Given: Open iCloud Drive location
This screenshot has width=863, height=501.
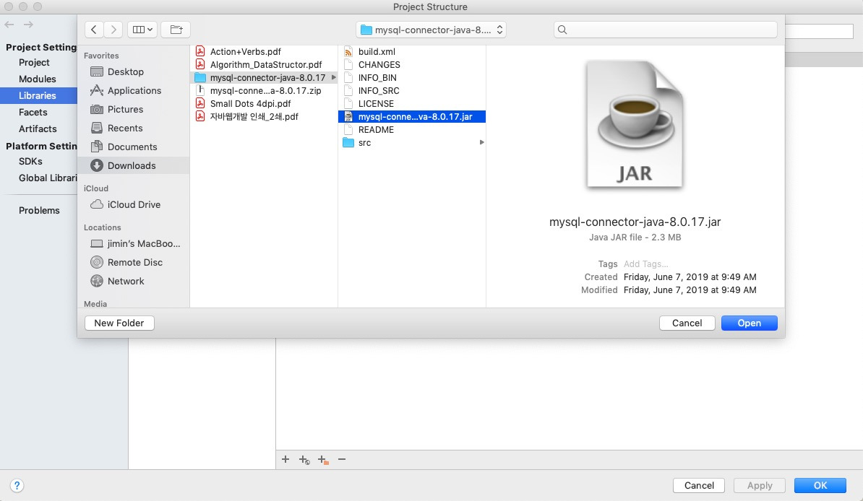Looking at the screenshot, I should pyautogui.click(x=134, y=204).
